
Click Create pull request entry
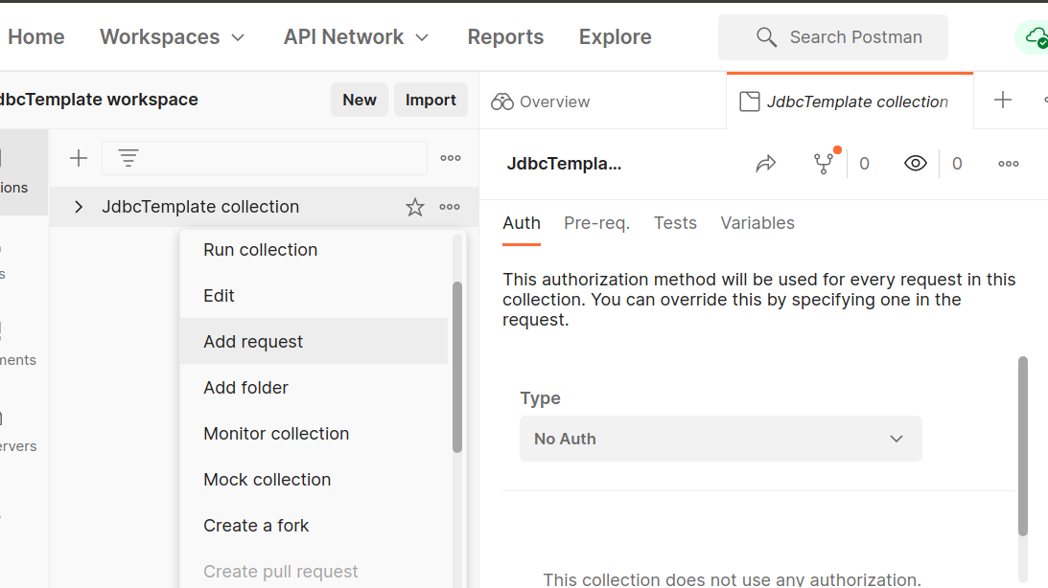click(314, 572)
